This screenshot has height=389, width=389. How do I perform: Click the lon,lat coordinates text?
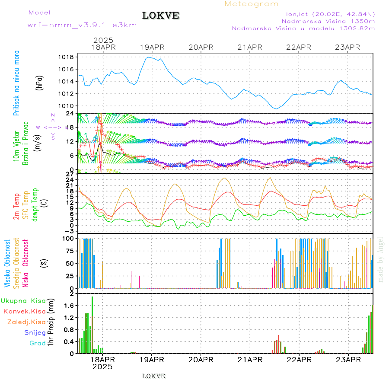point(327,14)
